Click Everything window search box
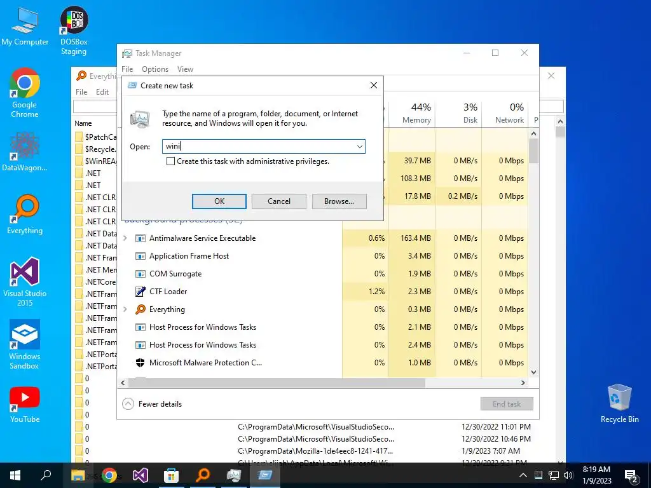The image size is (651, 488). pos(95,106)
